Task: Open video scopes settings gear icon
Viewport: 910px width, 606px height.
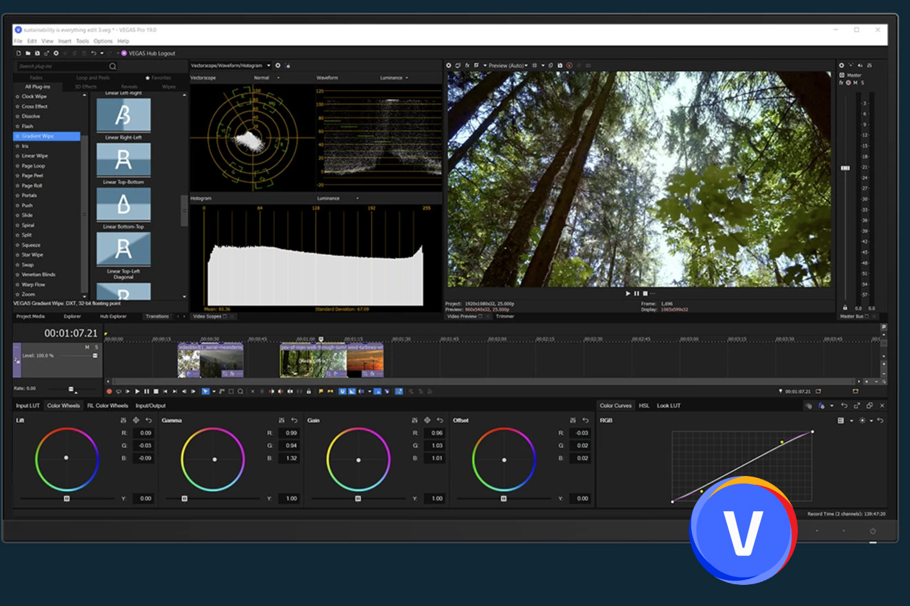Action: pos(277,65)
